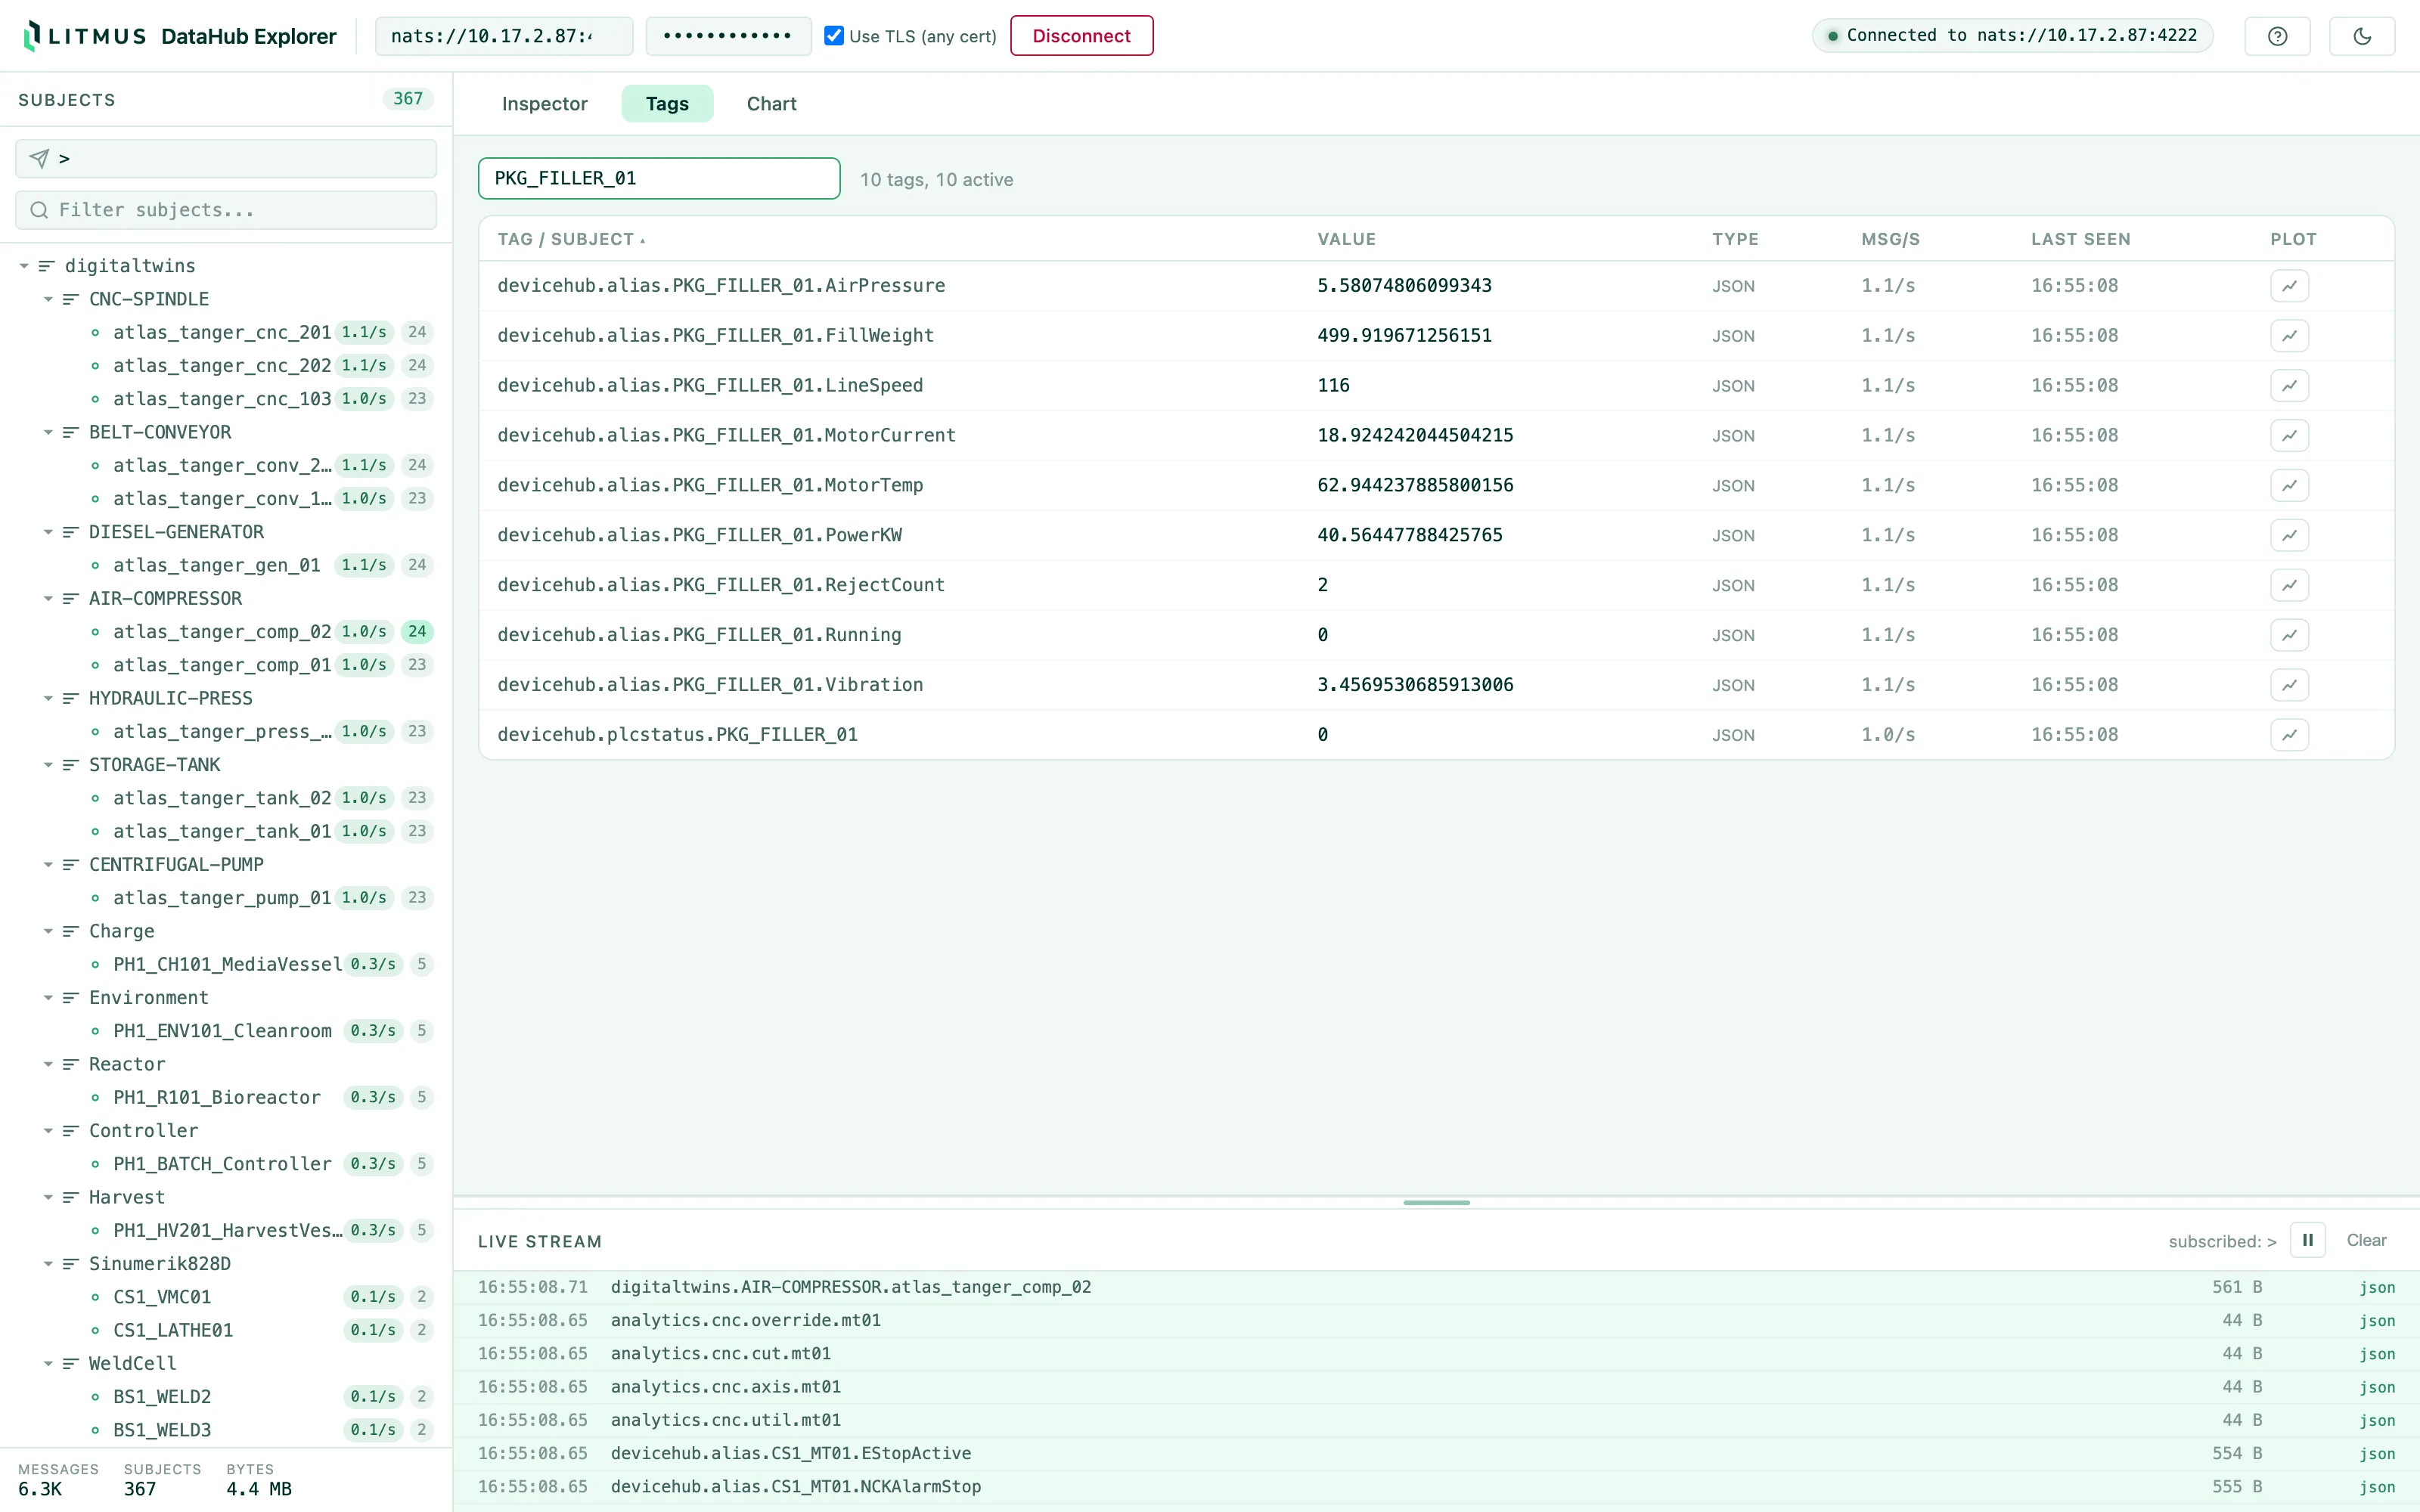The width and height of the screenshot is (2420, 1512).
Task: Click the panel divider handle above Live Stream
Action: tap(1436, 1202)
